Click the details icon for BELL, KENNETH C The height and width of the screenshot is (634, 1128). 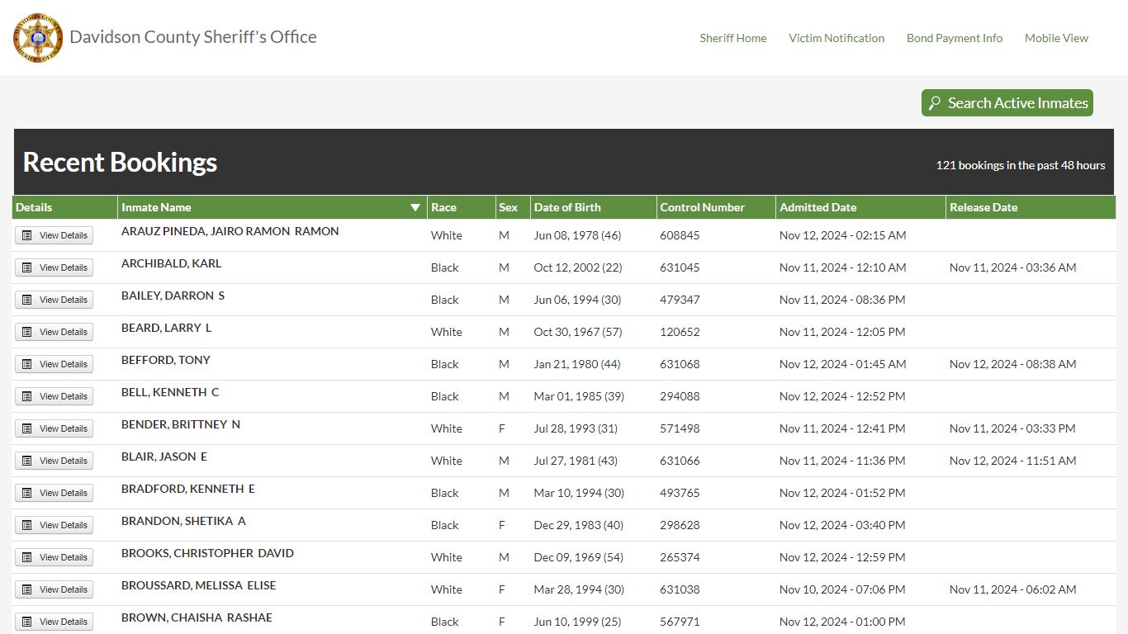pos(27,396)
